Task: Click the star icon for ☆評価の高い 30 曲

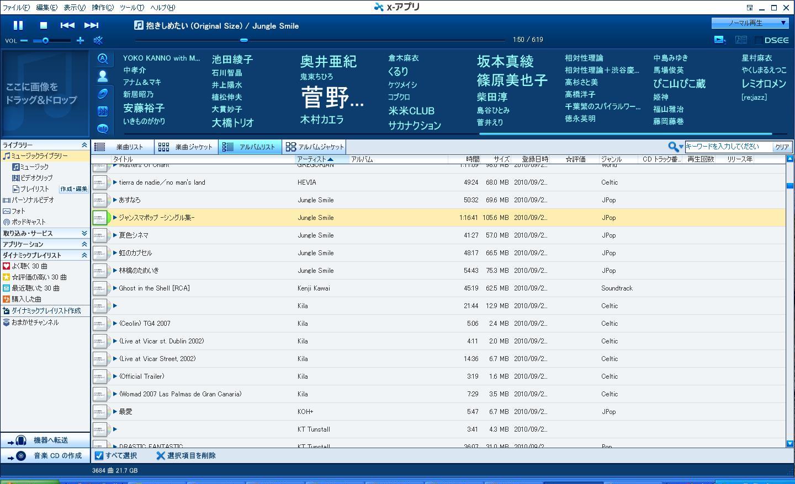Action: tap(7, 277)
